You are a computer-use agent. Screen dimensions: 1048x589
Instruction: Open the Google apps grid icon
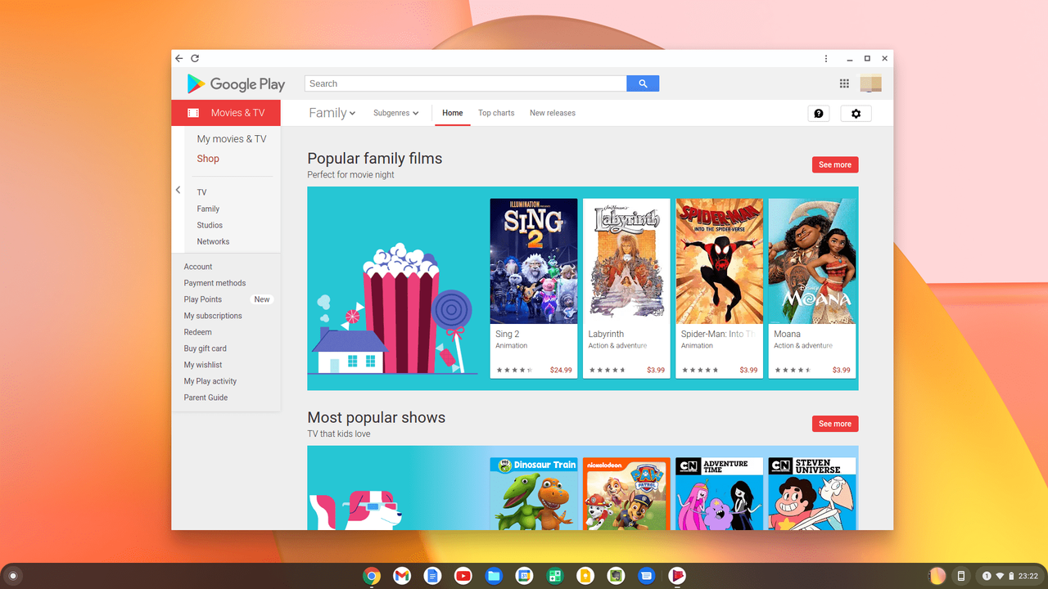click(x=844, y=83)
